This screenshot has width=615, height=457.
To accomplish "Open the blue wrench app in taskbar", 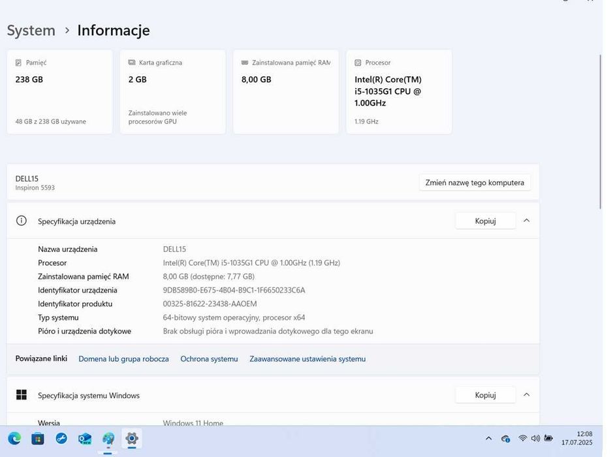I will [x=61, y=438].
